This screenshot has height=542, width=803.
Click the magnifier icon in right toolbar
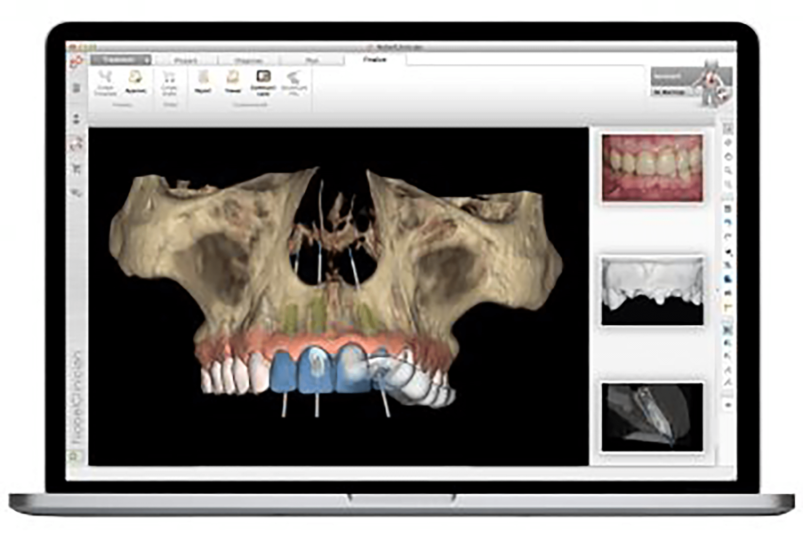click(x=728, y=170)
